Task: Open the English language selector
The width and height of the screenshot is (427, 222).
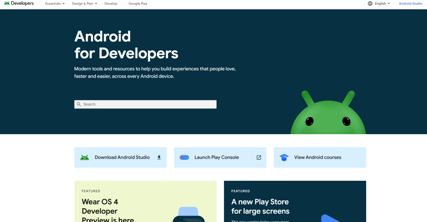Action: coord(379,3)
